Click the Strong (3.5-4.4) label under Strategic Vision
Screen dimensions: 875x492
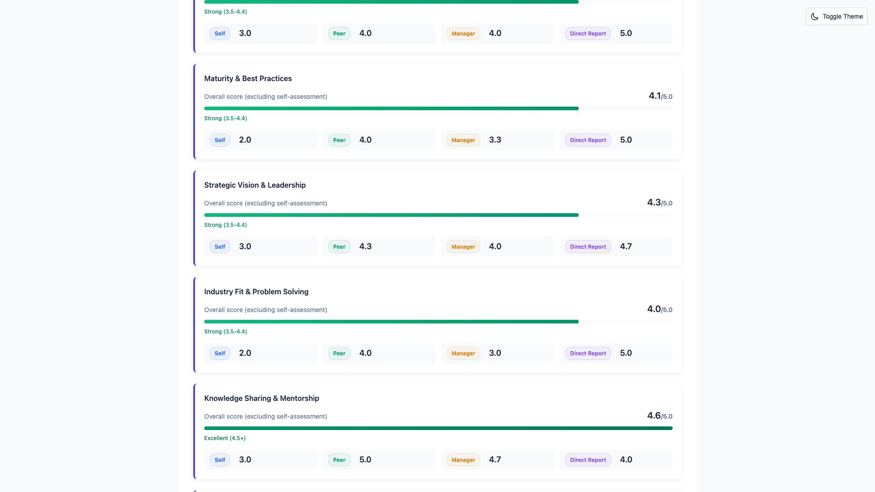225,225
